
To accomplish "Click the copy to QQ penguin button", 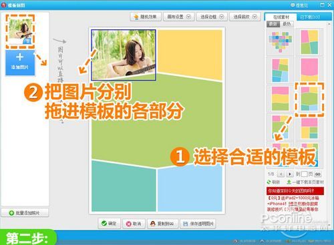I will 162,224.
